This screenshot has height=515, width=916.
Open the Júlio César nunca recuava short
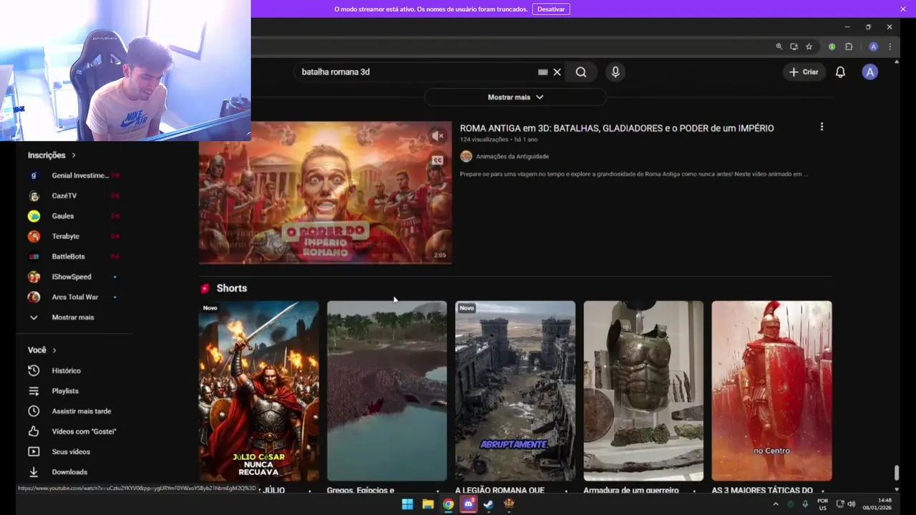tap(258, 391)
